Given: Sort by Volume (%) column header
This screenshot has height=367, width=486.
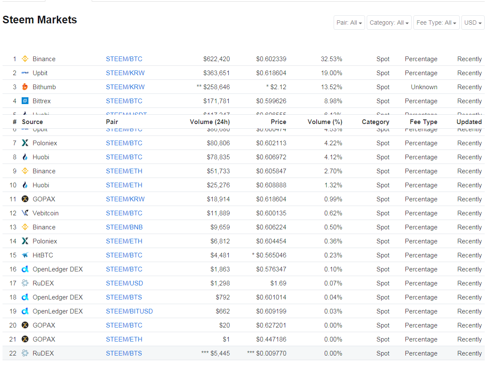Looking at the screenshot, I should [x=325, y=121].
